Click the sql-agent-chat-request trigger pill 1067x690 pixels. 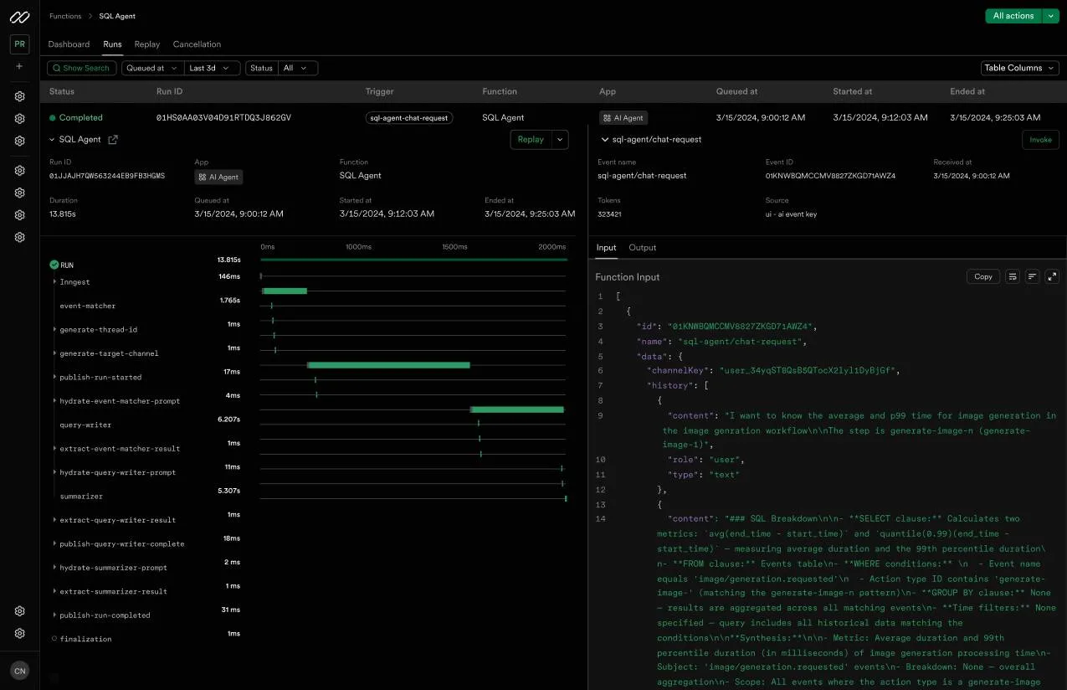[409, 118]
